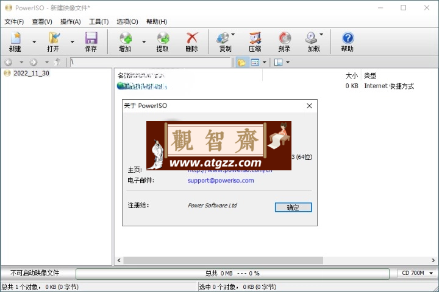Click the path address field showing backslash

150,62
